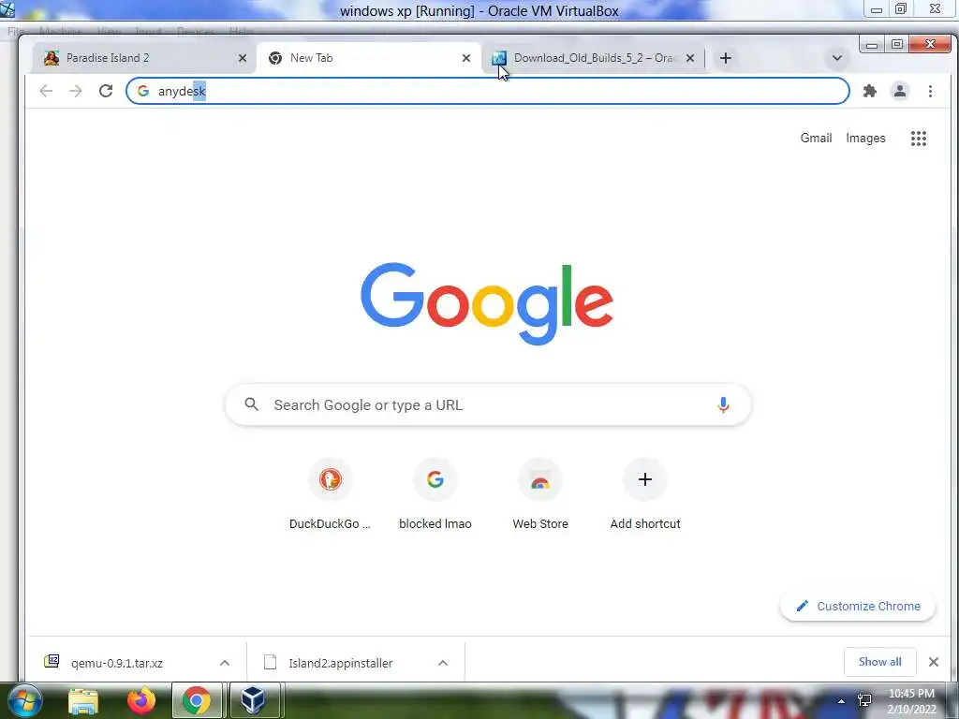Click the Chrome taskbar icon

(197, 701)
